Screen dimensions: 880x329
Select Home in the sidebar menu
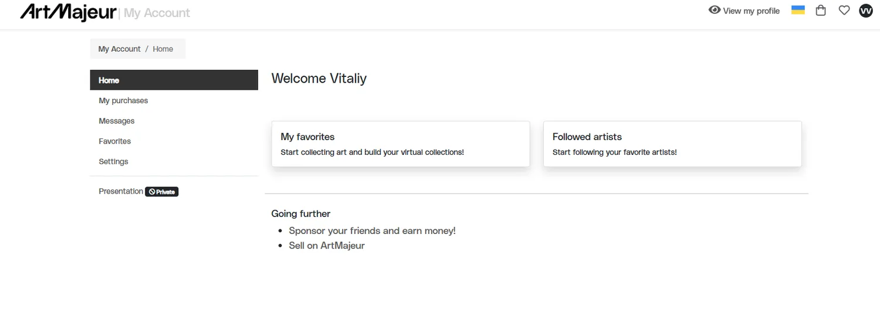174,80
